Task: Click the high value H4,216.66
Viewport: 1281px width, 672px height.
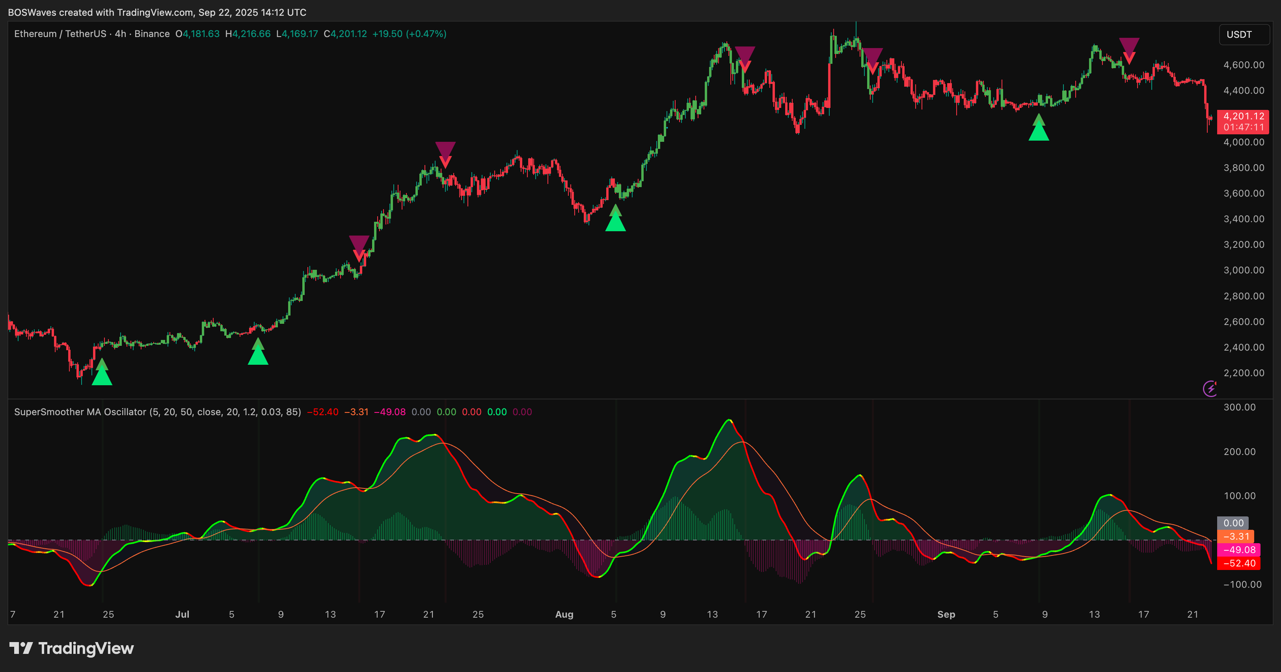Action: tap(248, 34)
